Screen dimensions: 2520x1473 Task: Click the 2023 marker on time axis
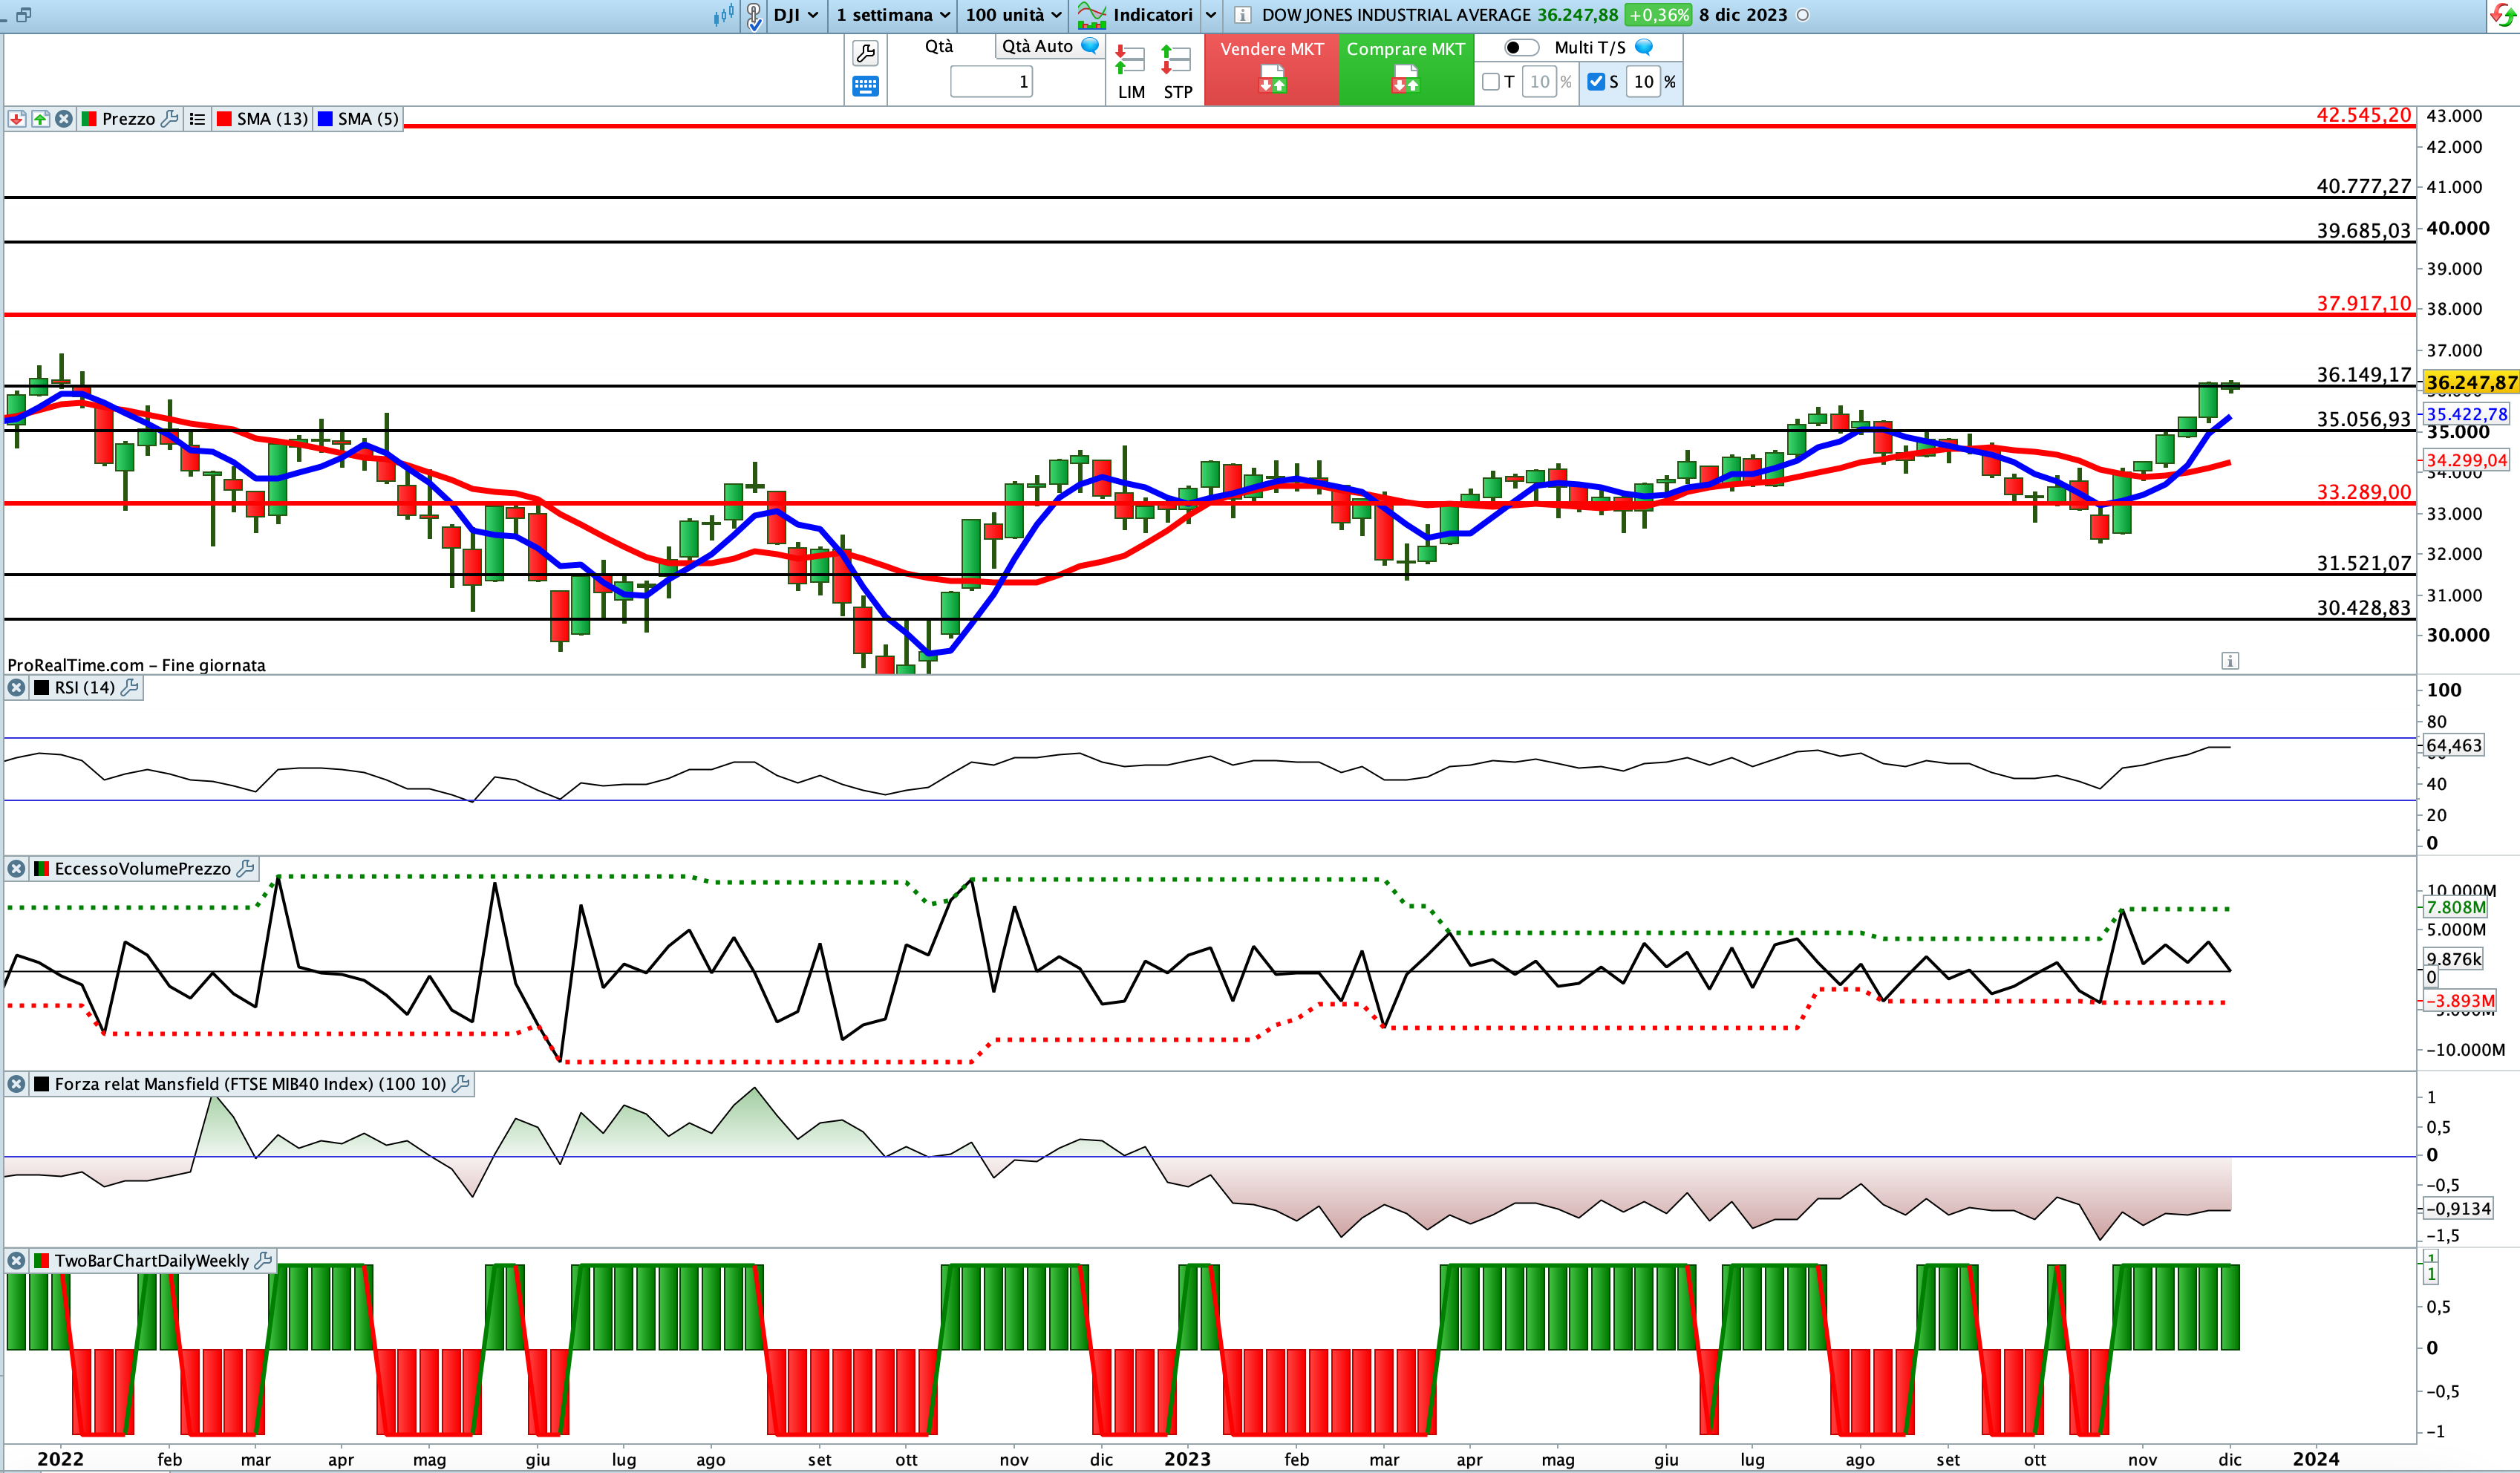click(1187, 1459)
